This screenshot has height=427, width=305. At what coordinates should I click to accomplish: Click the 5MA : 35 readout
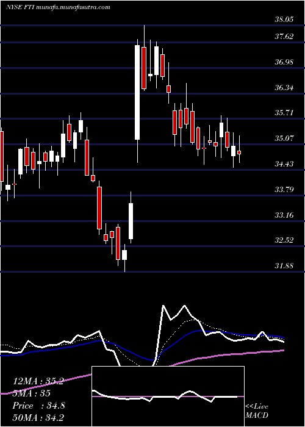31,393
